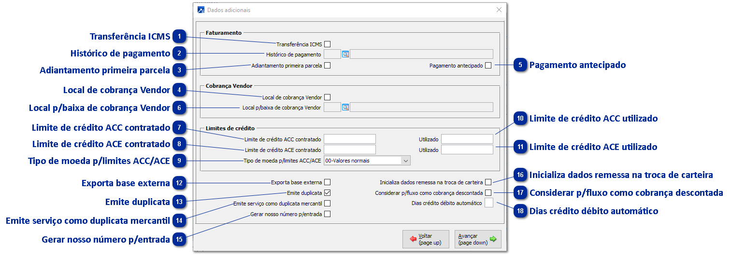Close the Dados adicionais dialog

coord(499,10)
